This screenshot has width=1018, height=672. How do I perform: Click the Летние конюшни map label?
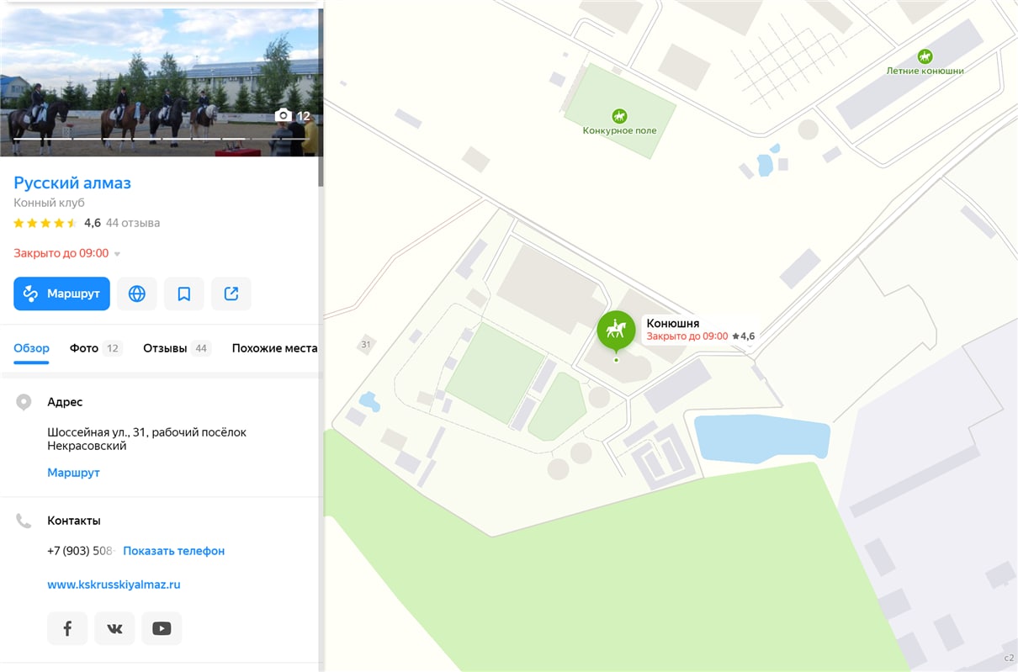click(925, 71)
